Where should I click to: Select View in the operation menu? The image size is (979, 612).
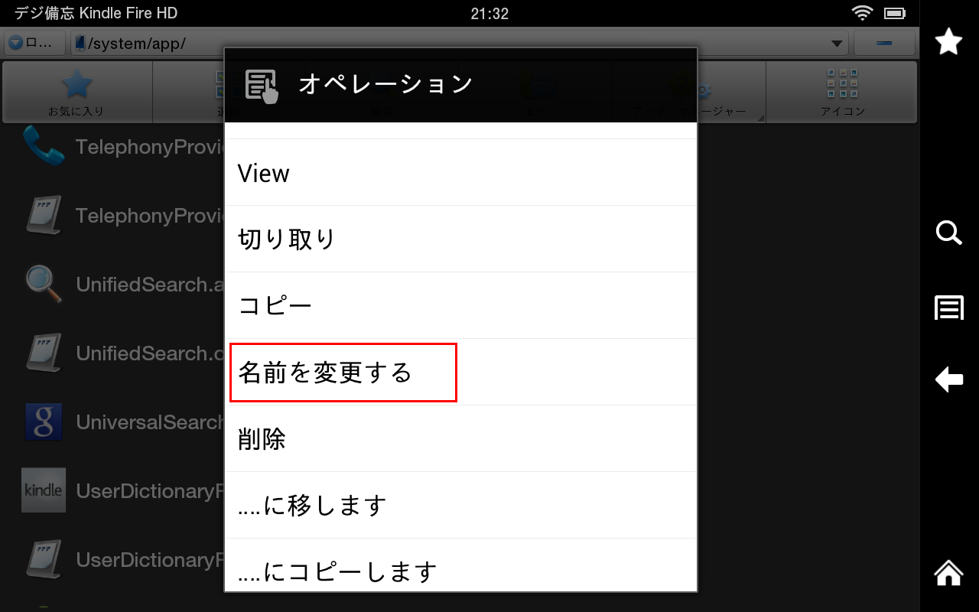point(460,173)
